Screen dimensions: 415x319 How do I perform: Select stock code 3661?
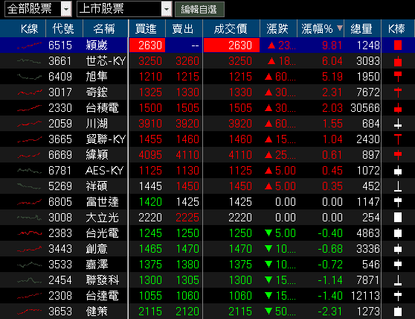click(x=60, y=61)
